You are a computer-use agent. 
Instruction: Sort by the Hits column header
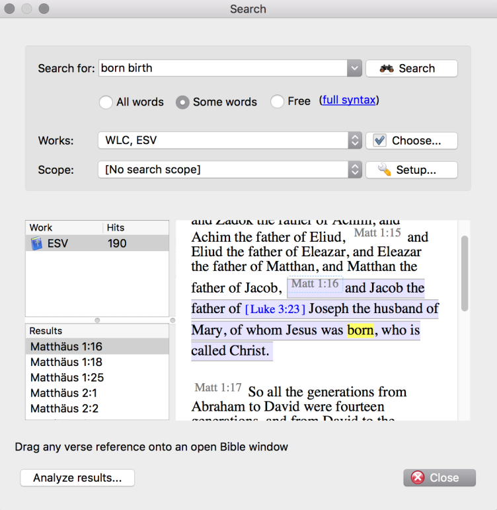click(135, 227)
